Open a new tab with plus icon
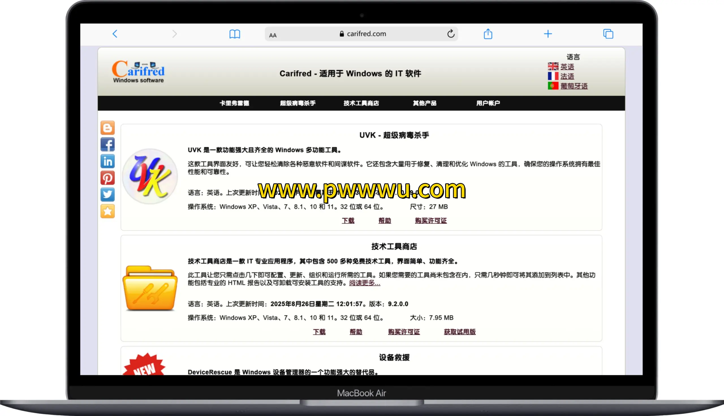This screenshot has width=724, height=416. pos(548,34)
